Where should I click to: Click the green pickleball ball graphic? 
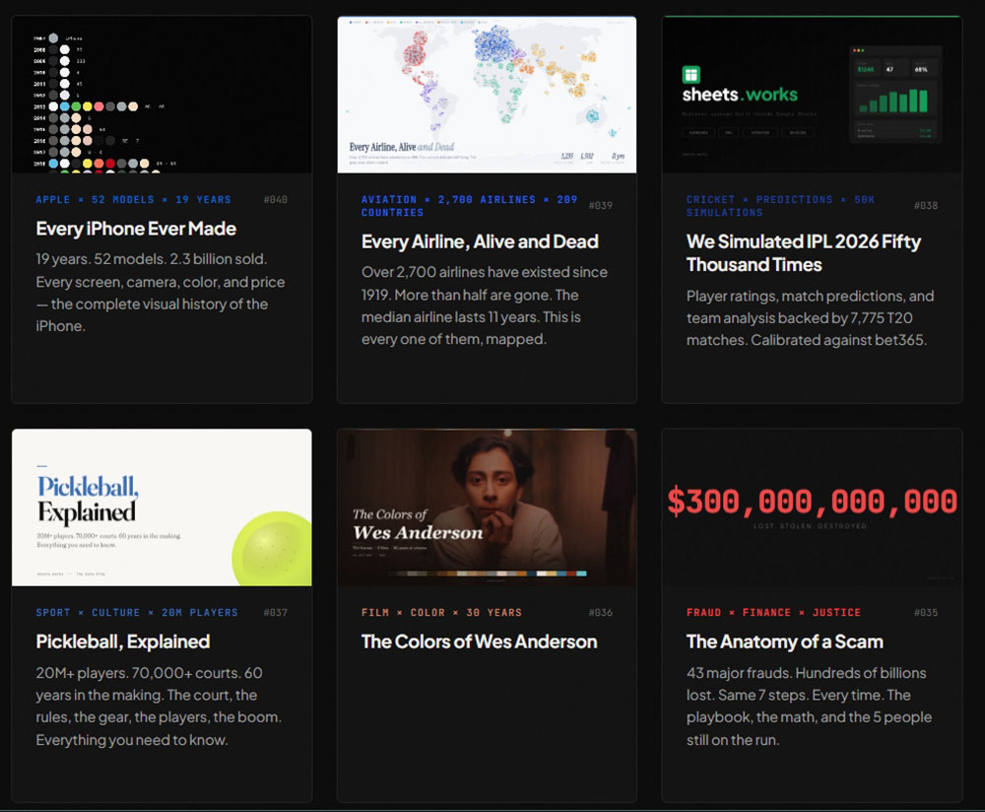click(x=273, y=550)
